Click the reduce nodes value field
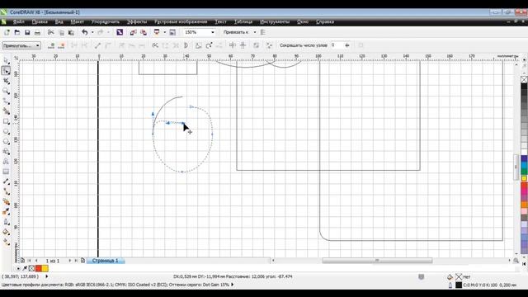This screenshot has width=528, height=297. pos(337,45)
